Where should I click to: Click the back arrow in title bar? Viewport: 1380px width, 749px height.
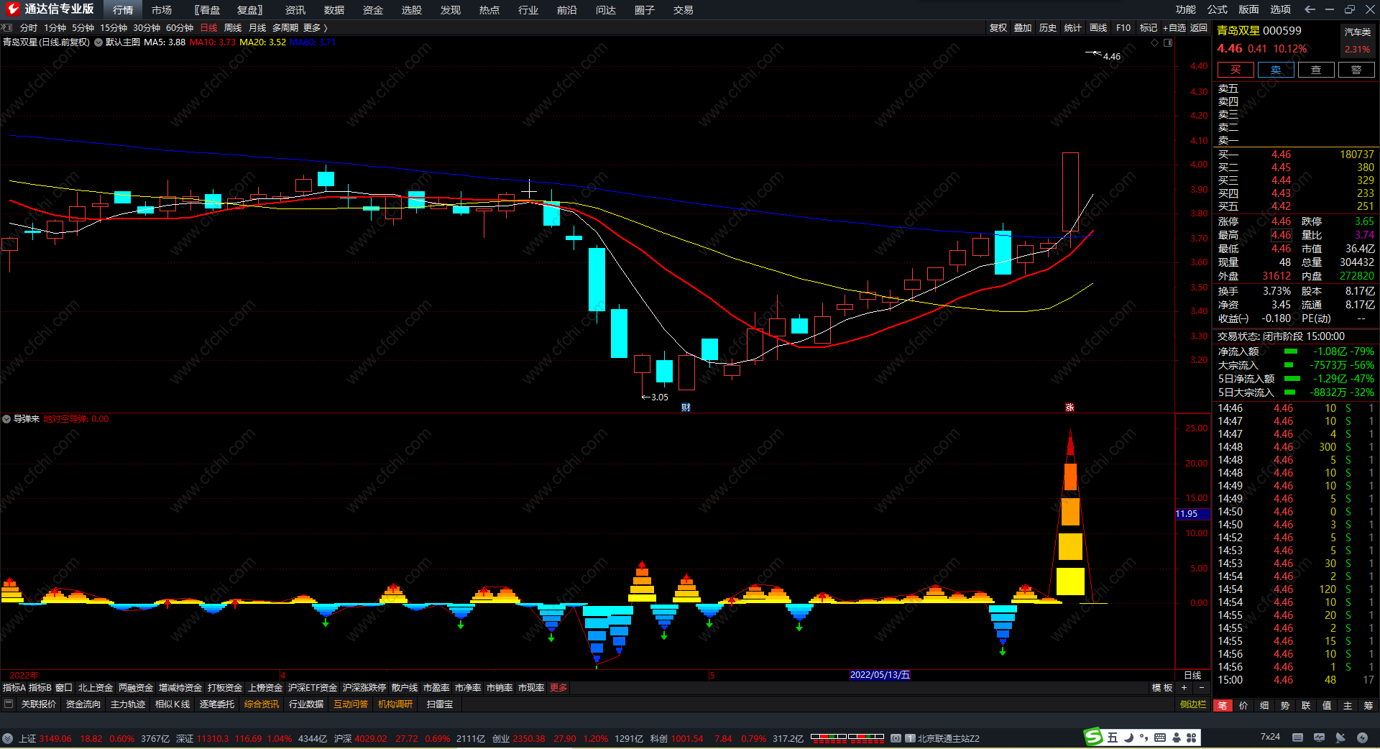(1310, 9)
